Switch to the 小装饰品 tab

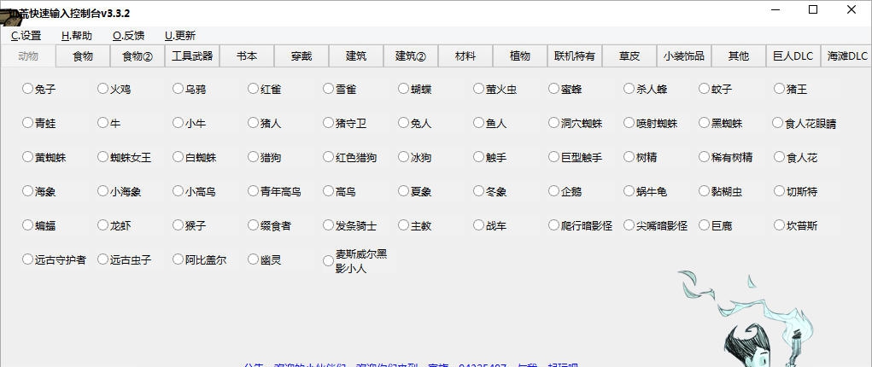(684, 56)
